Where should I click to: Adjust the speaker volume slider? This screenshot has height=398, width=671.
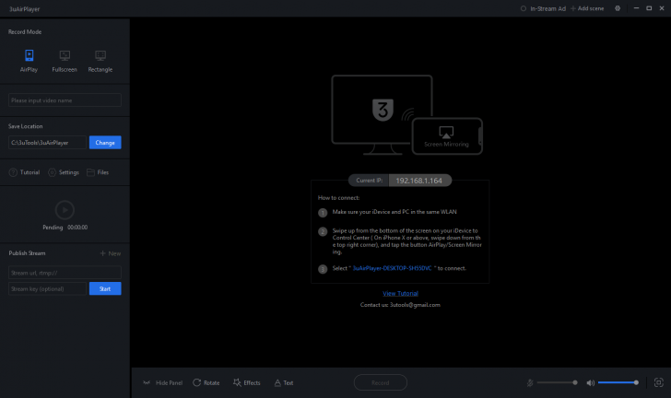(618, 382)
